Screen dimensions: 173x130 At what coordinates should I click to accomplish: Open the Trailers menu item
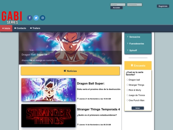[35, 28]
